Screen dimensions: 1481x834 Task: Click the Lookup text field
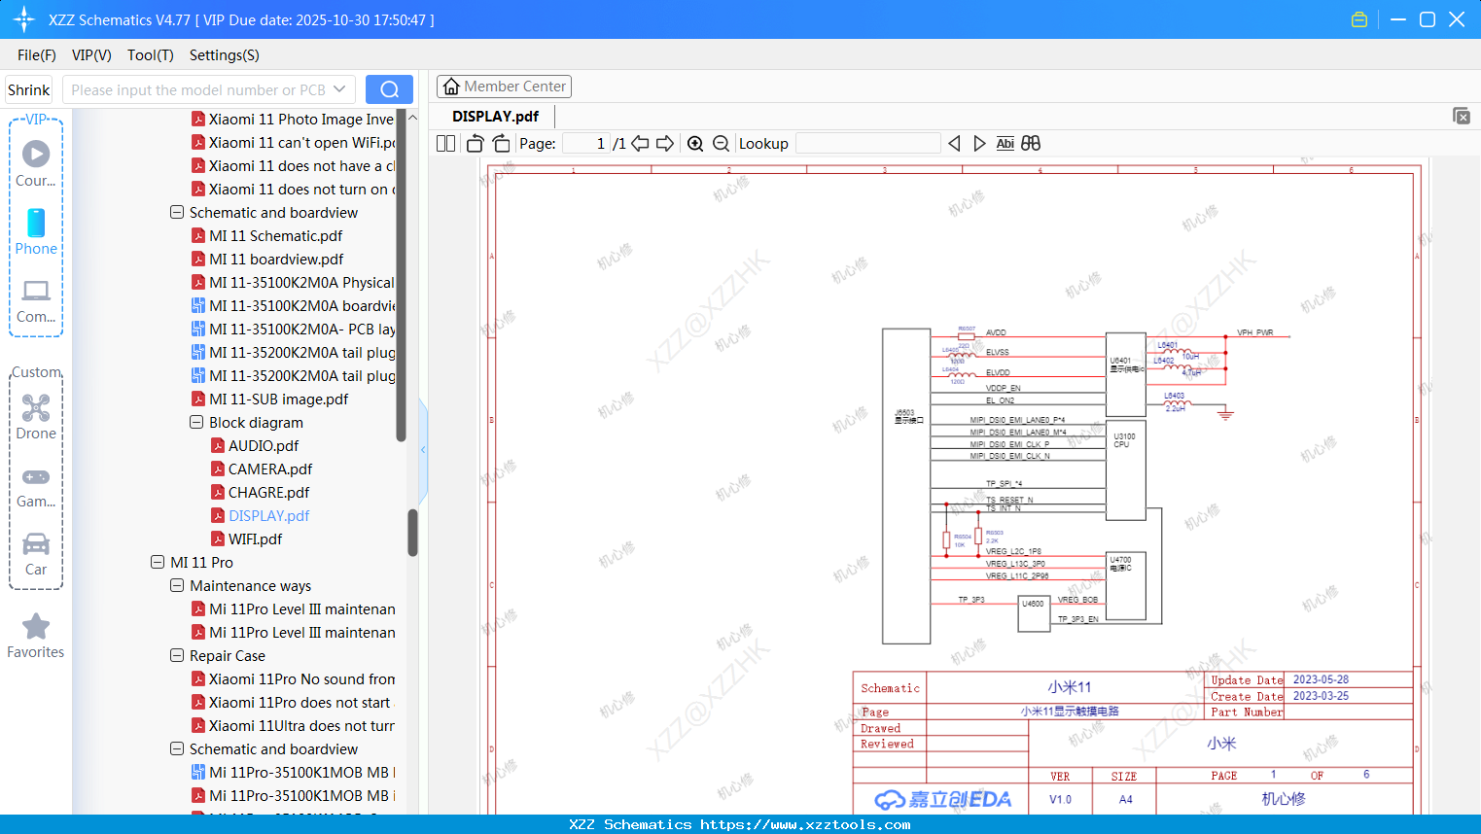[x=867, y=144]
